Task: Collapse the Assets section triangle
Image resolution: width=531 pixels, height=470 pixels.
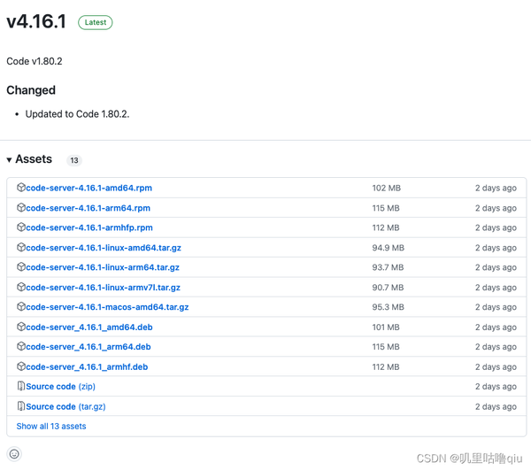Action: click(9, 160)
